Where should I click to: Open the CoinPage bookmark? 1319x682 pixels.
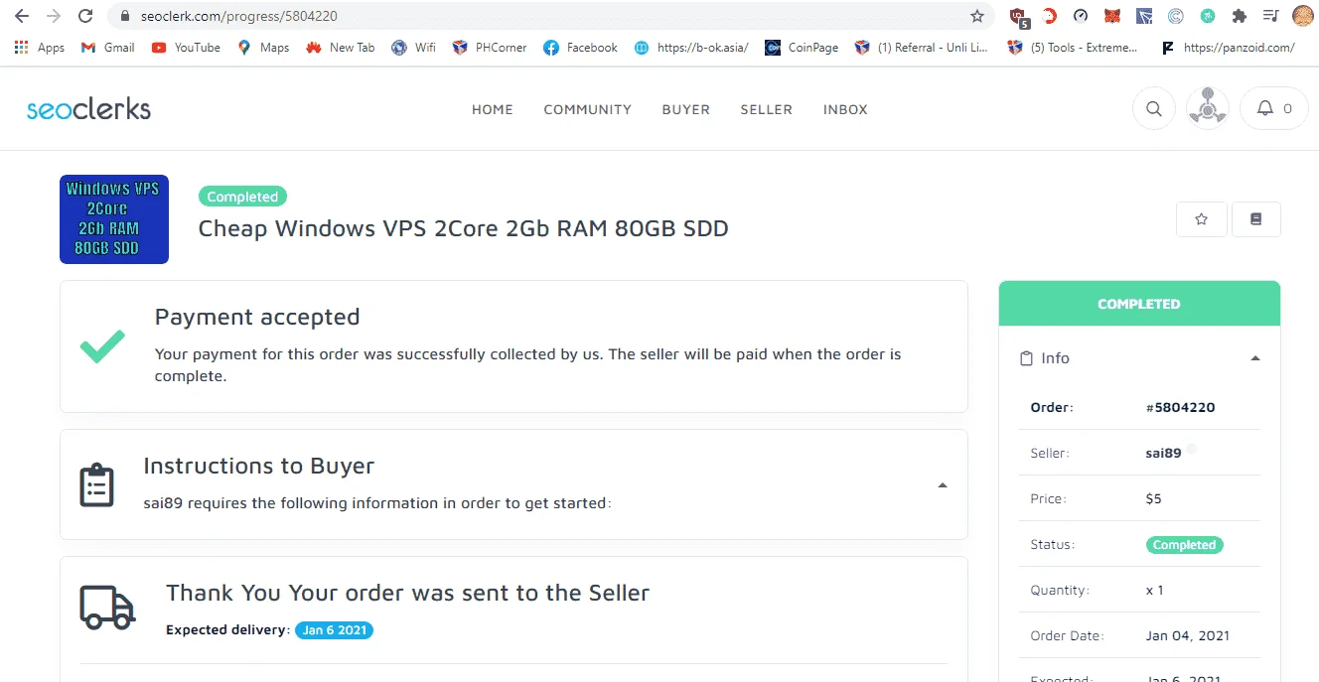[x=802, y=48]
